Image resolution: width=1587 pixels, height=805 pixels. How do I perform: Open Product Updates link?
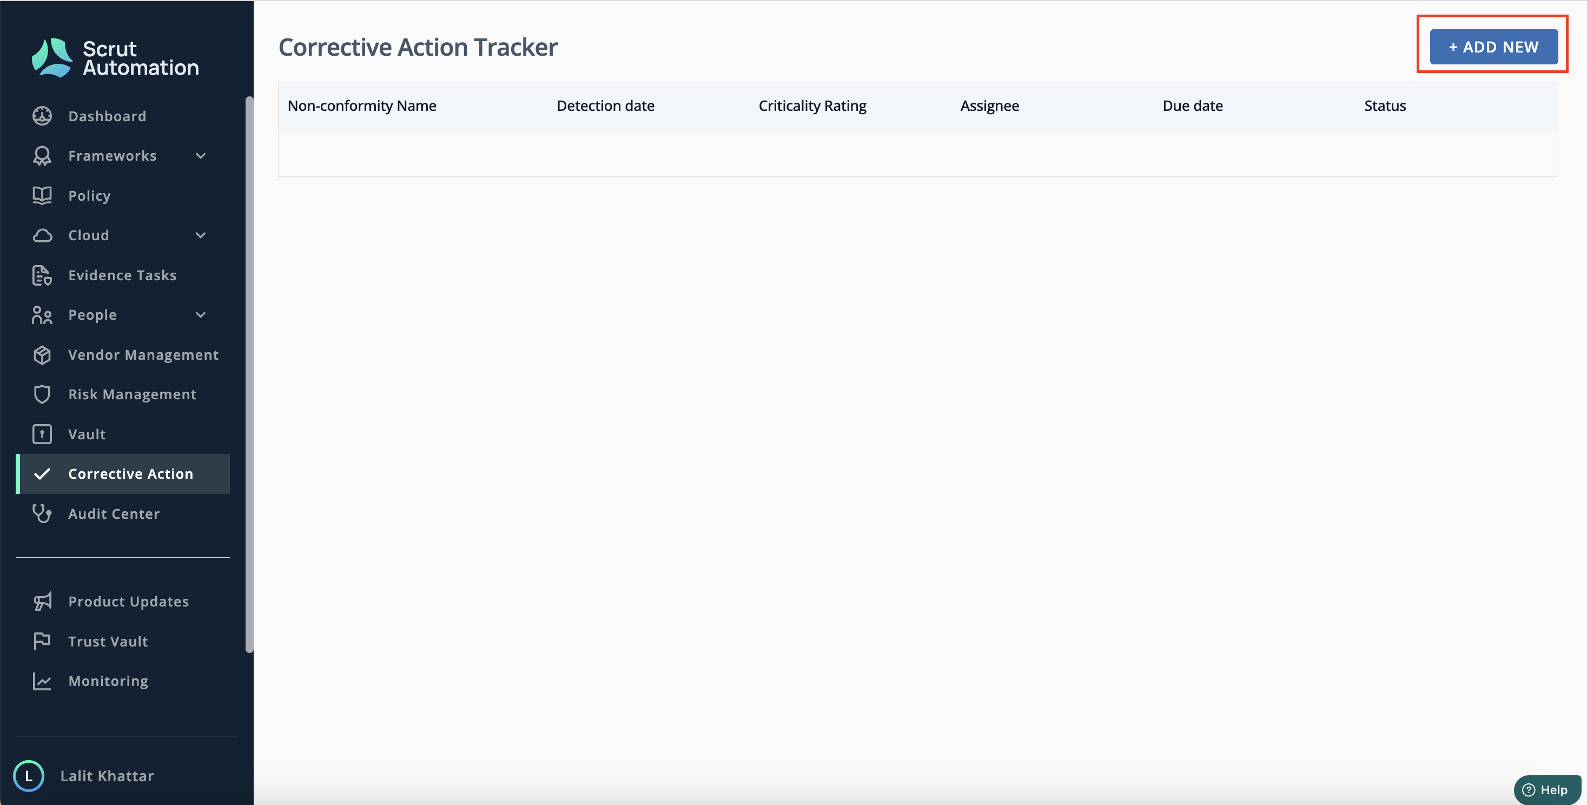[x=128, y=602]
